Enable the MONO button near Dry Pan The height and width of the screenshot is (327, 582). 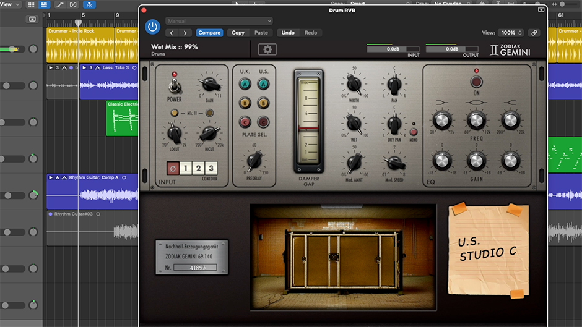[x=414, y=132]
